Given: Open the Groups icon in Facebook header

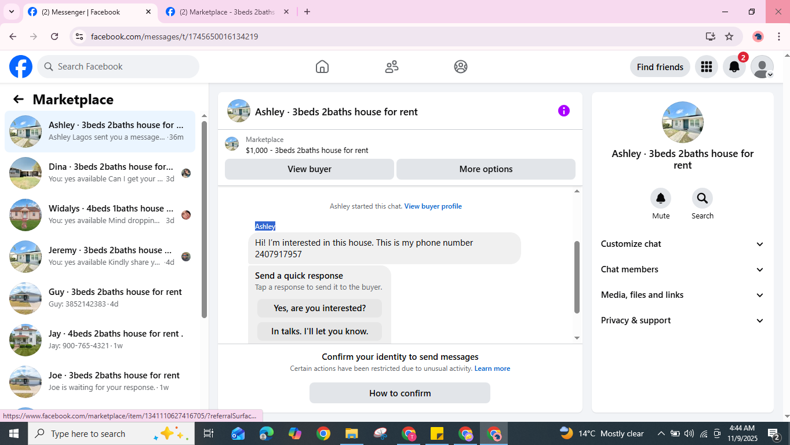Looking at the screenshot, I should 461,67.
